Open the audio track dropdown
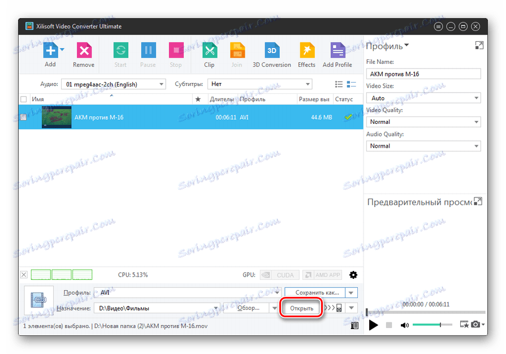506x354 pixels. coord(114,84)
